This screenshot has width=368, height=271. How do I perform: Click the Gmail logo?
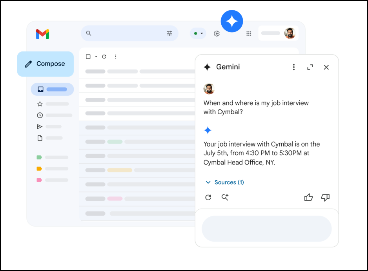[42, 34]
